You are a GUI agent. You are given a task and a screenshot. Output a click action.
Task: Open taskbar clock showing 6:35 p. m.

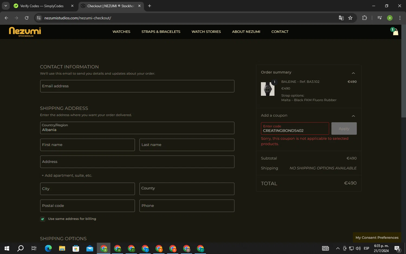(381, 248)
